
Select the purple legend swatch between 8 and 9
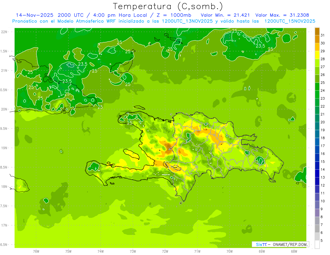(x=317, y=213)
